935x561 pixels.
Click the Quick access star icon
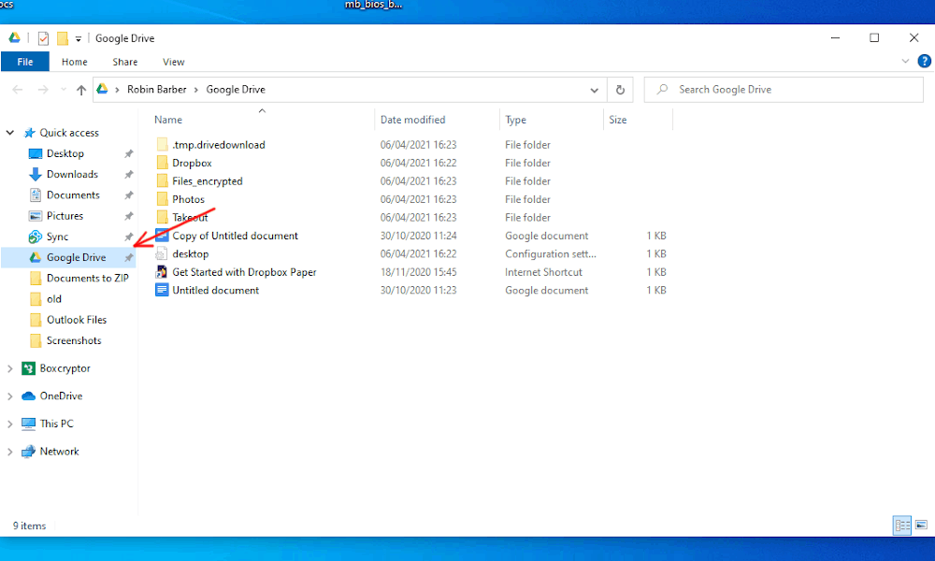click(29, 133)
